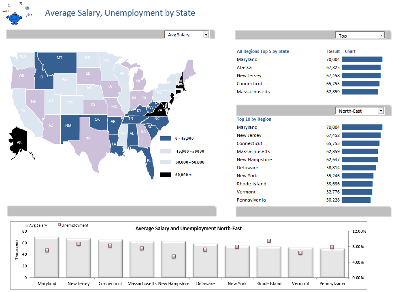Expand the Top ranking dropdown
The height and width of the screenshot is (292, 400).
(x=381, y=36)
